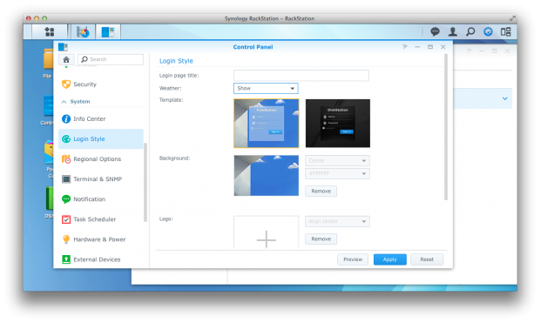Image resolution: width=540 pixels, height=323 pixels.
Task: Open the DSM main menu icon
Action: pos(50,31)
